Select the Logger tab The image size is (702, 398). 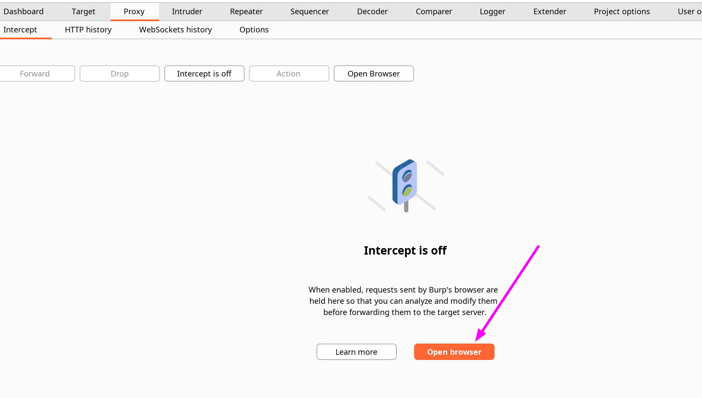click(492, 12)
